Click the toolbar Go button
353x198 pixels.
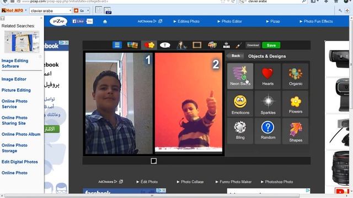pyautogui.click(x=79, y=10)
